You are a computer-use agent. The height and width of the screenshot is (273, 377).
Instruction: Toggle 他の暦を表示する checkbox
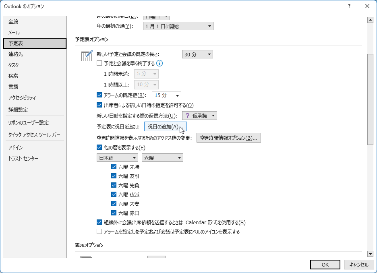tap(99, 147)
